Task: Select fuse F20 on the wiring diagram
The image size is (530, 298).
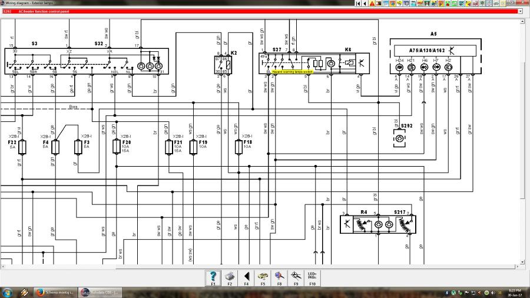Action: pyautogui.click(x=116, y=147)
